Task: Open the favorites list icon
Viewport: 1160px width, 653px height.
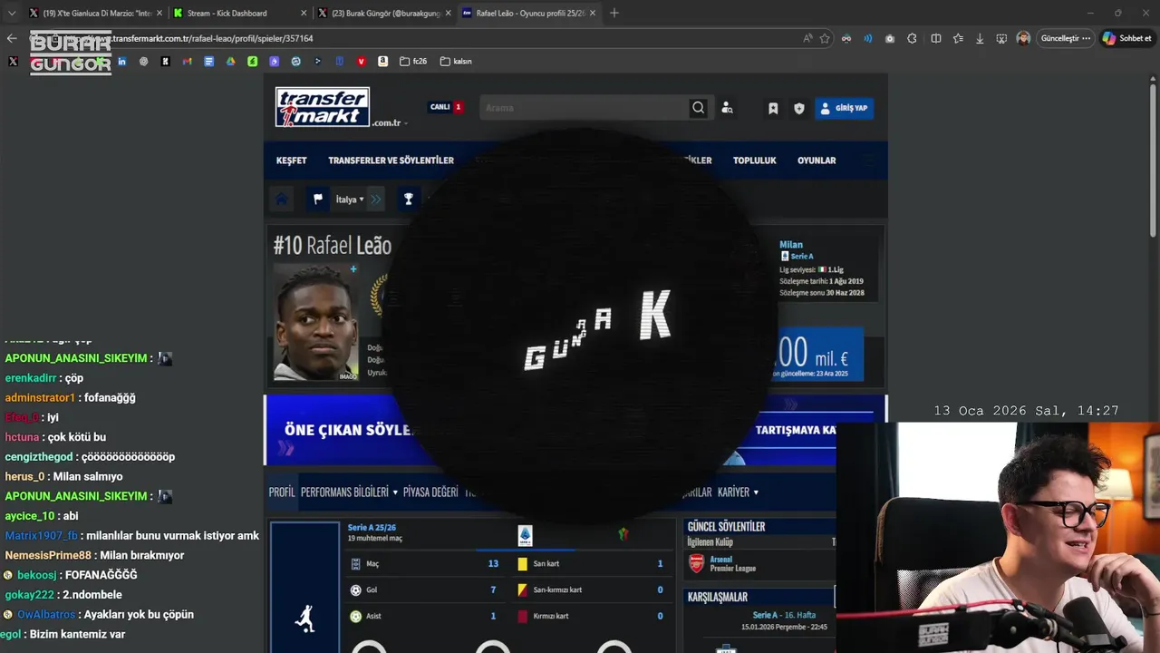Action: pyautogui.click(x=958, y=38)
